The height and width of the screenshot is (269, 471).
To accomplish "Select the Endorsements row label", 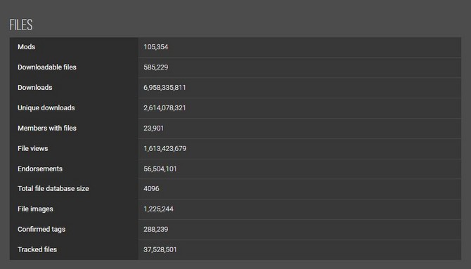I will click(x=40, y=169).
